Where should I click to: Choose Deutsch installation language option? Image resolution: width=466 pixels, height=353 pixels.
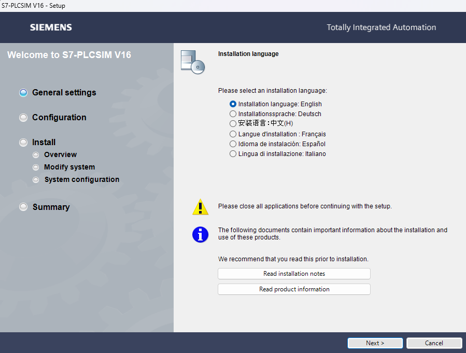click(233, 114)
